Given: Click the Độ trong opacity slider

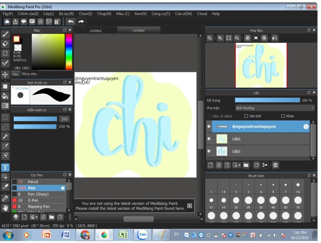Looking at the screenshot, I should click(x=267, y=100).
